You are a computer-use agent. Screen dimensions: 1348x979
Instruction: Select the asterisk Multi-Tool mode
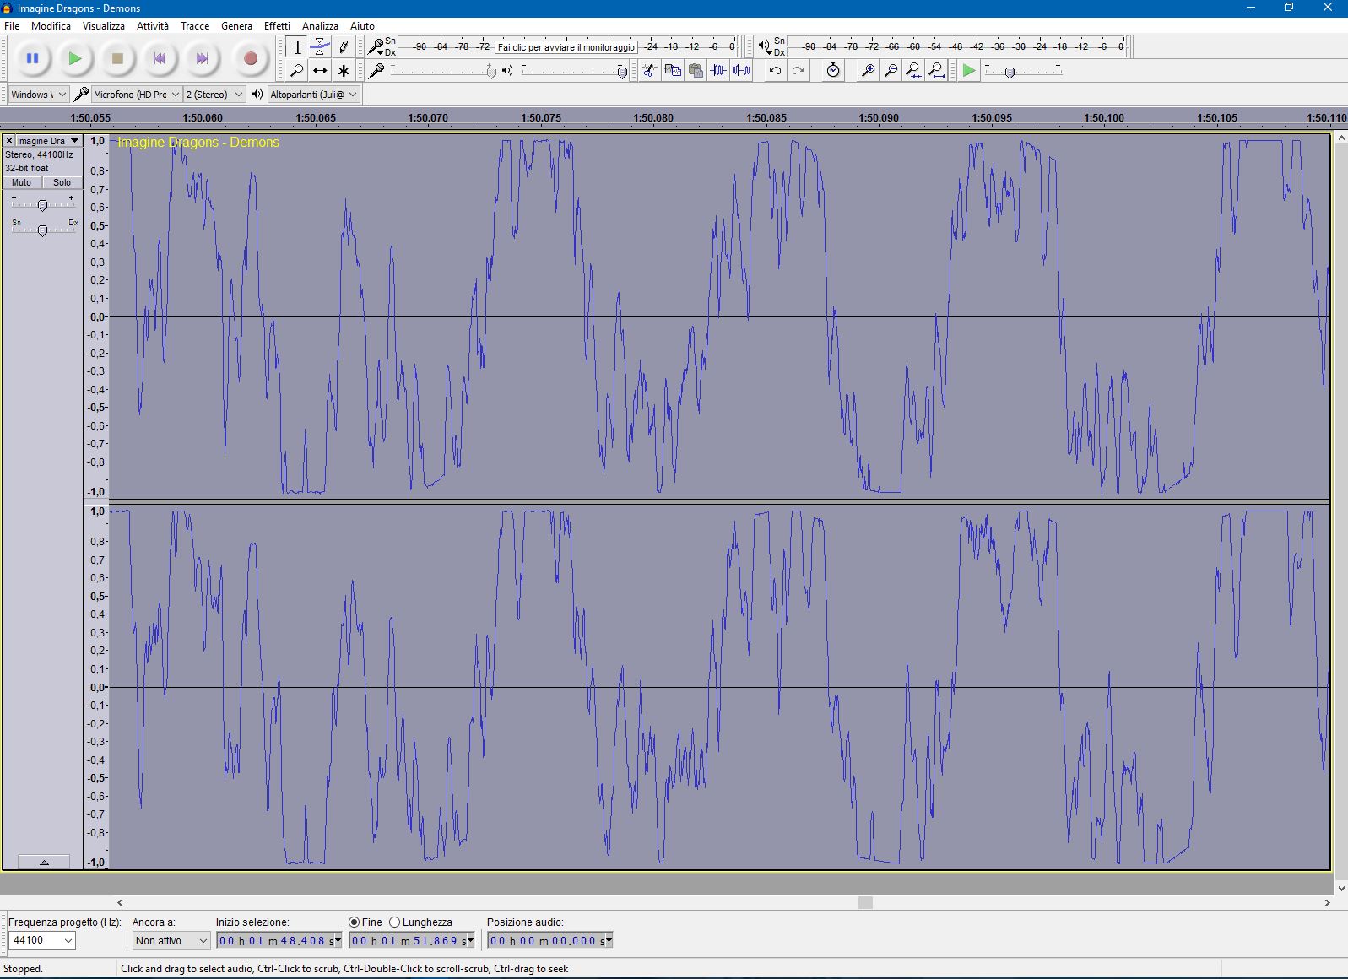pos(343,70)
